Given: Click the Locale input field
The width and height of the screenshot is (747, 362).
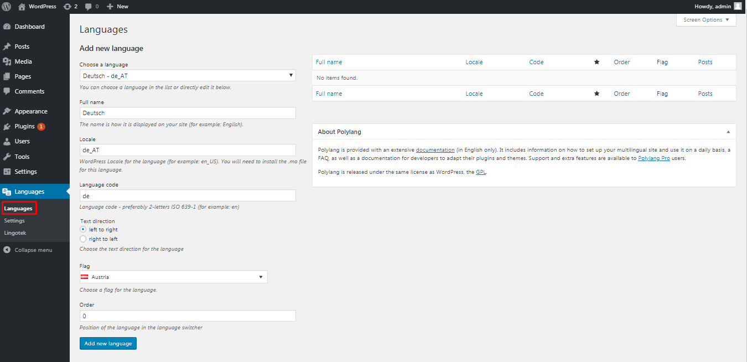Looking at the screenshot, I should click(188, 150).
